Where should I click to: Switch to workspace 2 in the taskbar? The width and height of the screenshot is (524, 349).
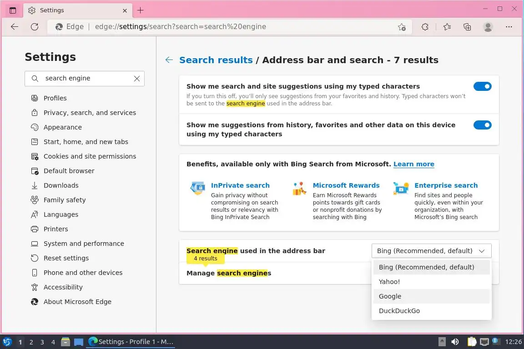pos(31,342)
